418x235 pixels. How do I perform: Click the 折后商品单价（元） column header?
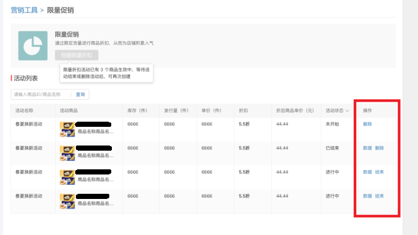(x=295, y=110)
